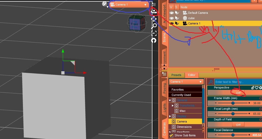Click the view cube in viewport
This screenshot has width=262, height=139.
click(137, 23)
